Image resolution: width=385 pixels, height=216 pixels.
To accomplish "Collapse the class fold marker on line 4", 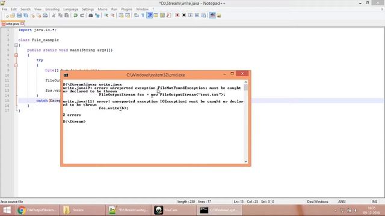I will [16, 45].
